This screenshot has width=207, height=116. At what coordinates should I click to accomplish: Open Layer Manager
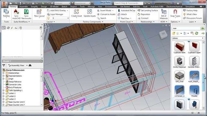pyautogui.click(x=55, y=14)
